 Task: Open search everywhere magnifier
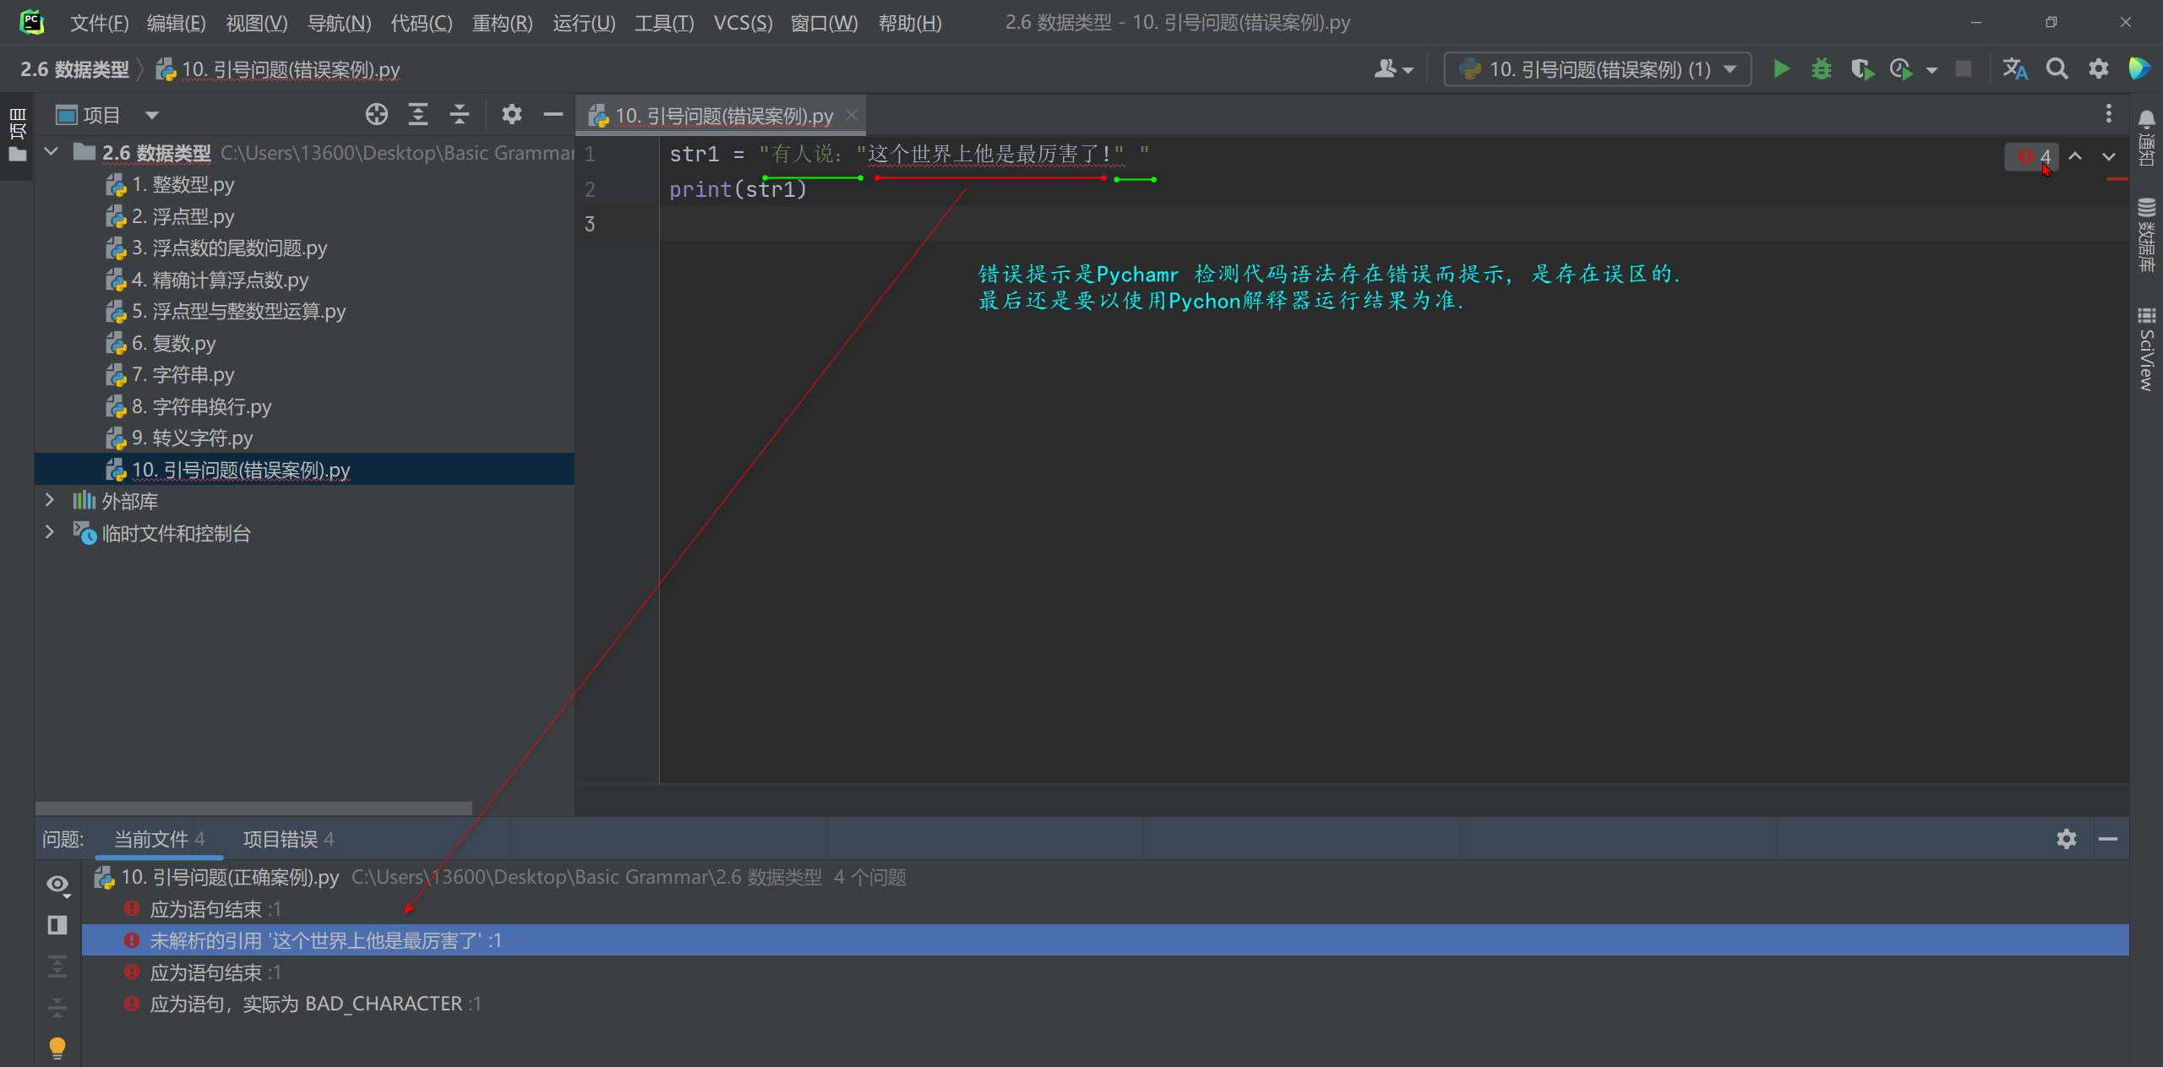click(x=2057, y=69)
